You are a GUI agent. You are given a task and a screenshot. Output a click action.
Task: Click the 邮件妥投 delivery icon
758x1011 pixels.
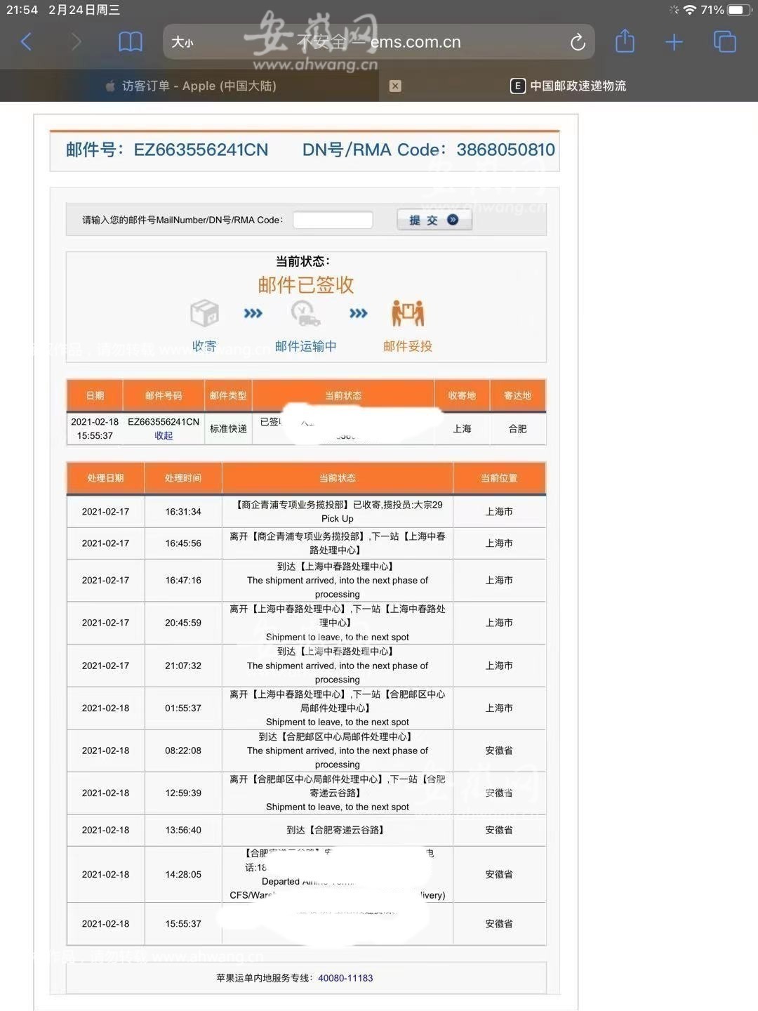(408, 313)
